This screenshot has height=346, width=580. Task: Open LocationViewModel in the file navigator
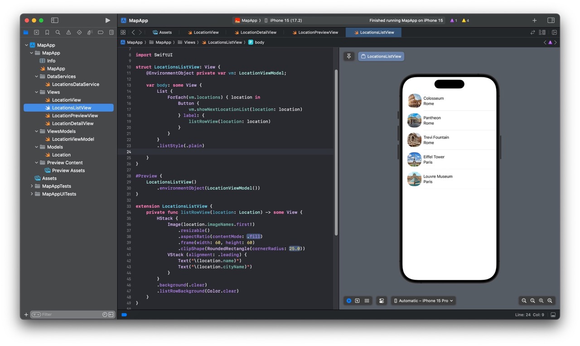coord(73,139)
